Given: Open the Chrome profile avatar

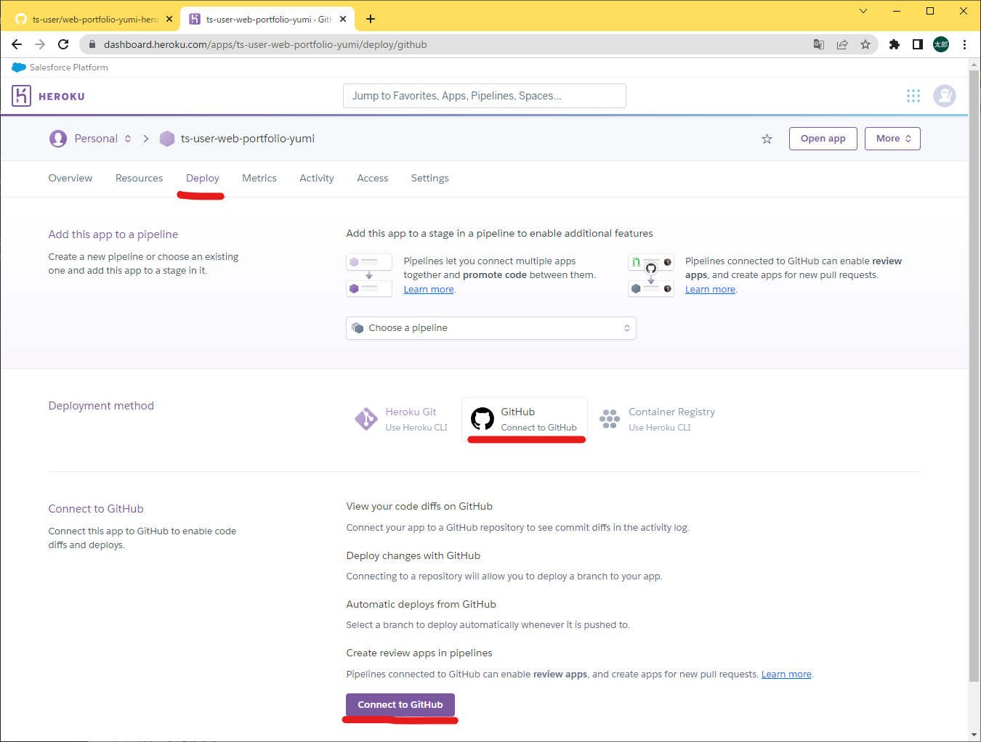Looking at the screenshot, I should click(941, 44).
